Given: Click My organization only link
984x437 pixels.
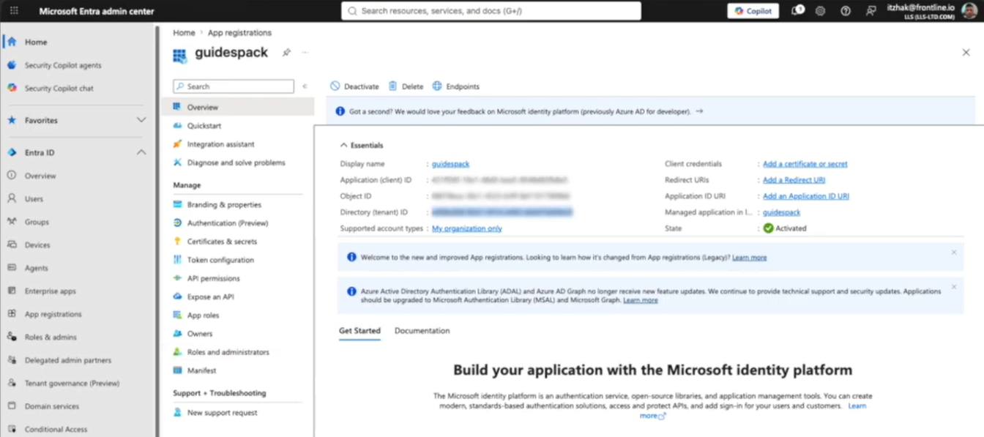Looking at the screenshot, I should (x=466, y=228).
